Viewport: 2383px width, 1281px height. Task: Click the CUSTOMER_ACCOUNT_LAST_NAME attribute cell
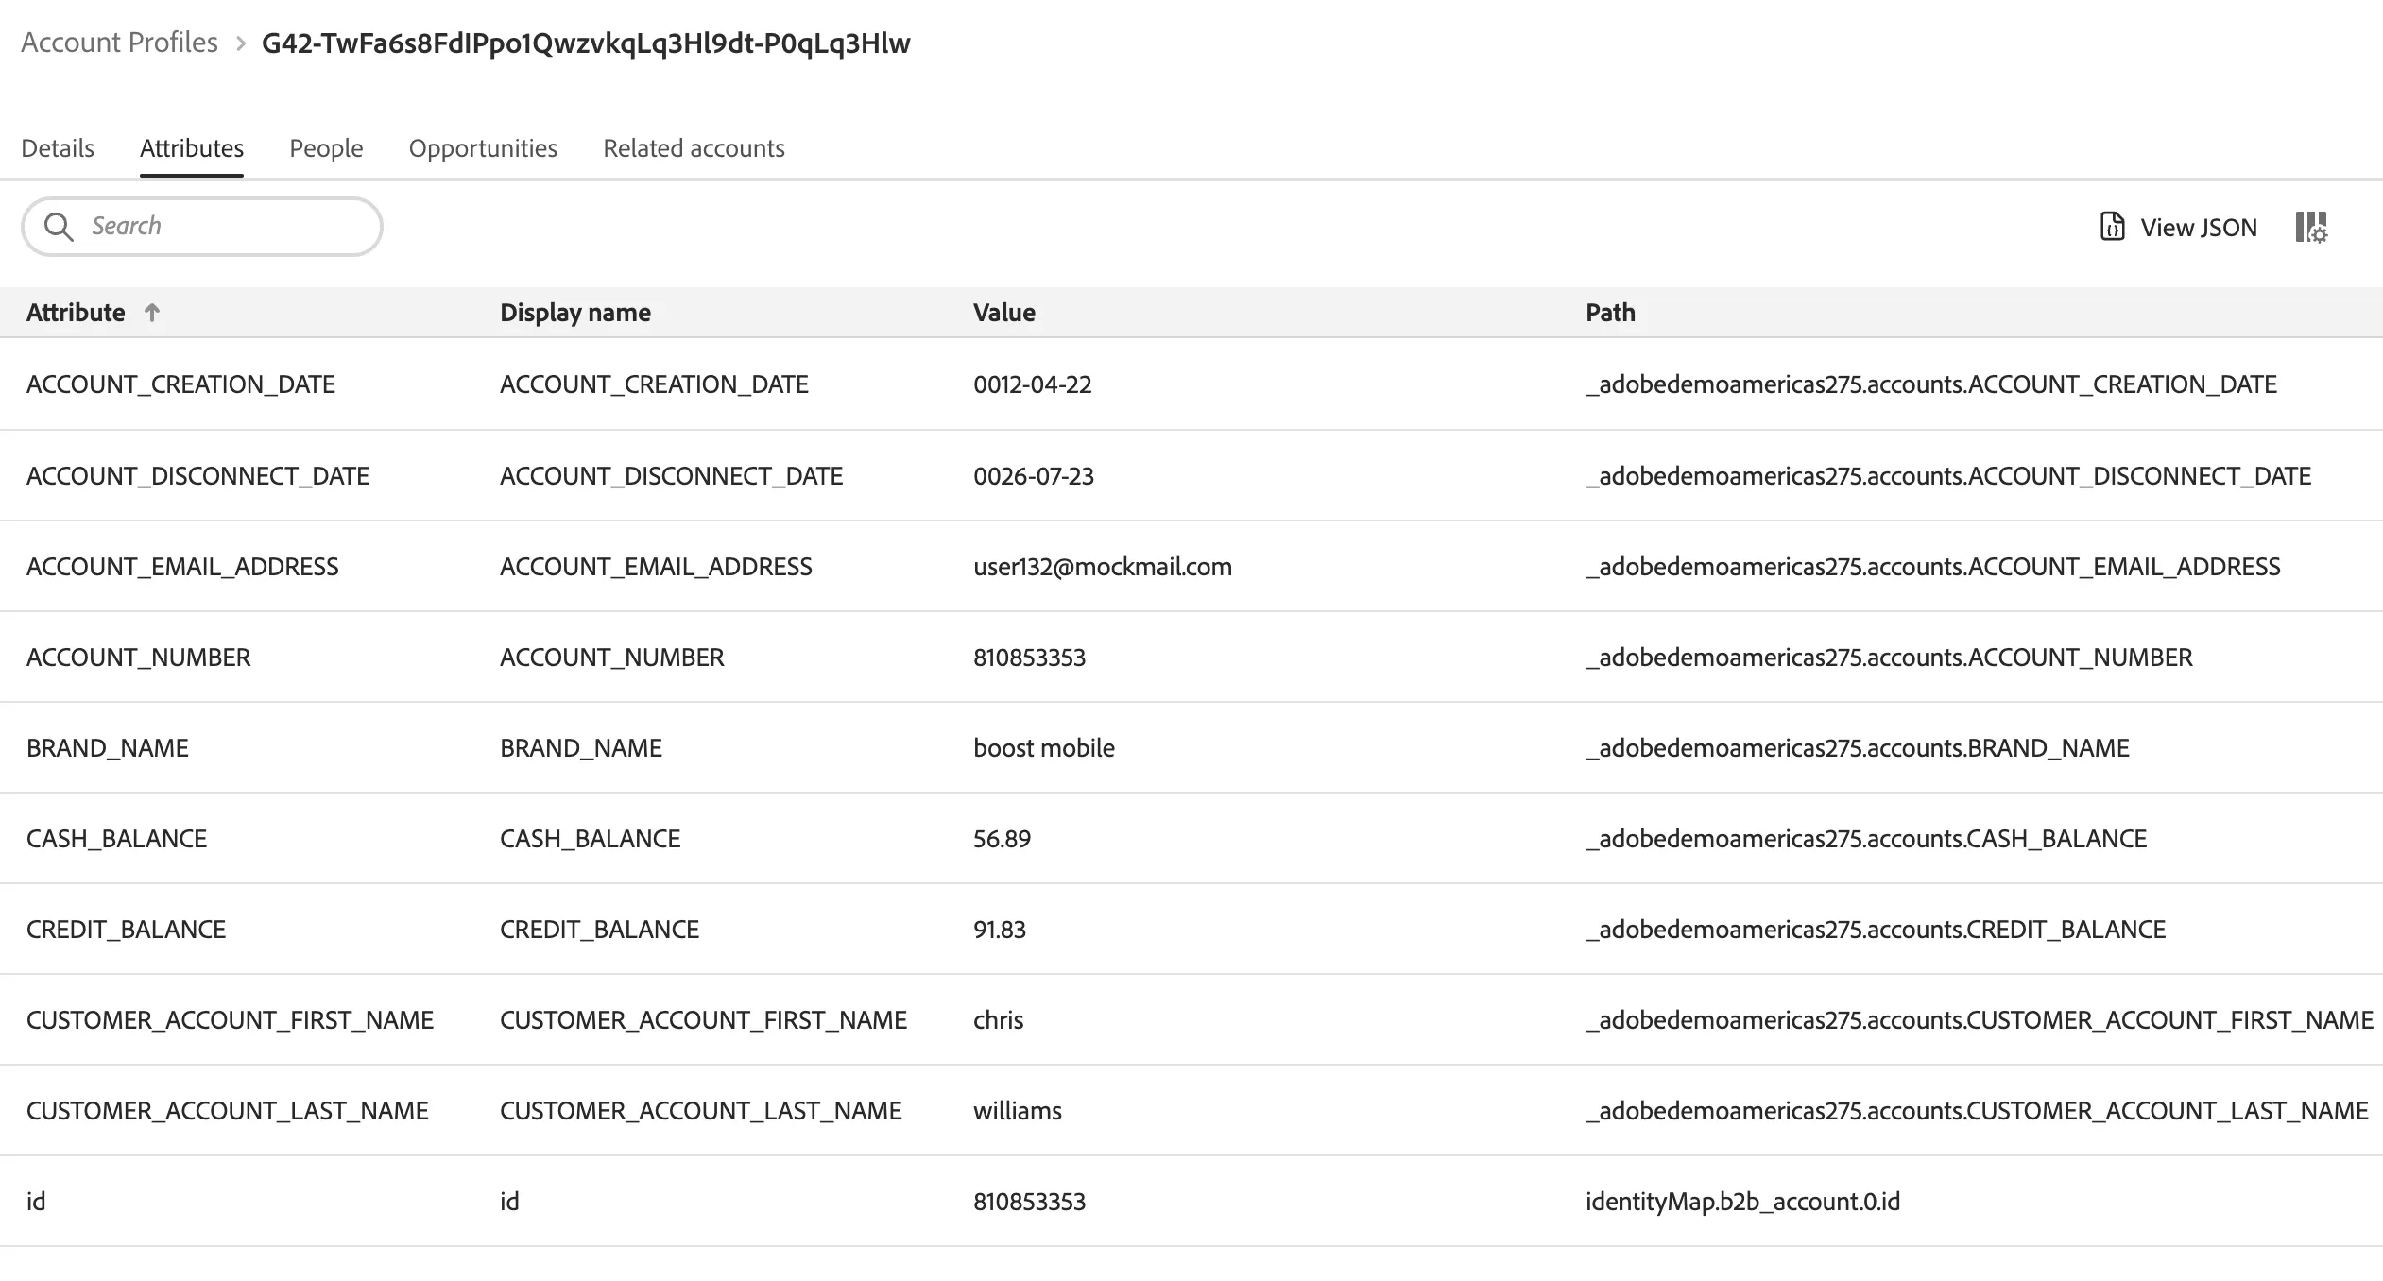point(228,1111)
